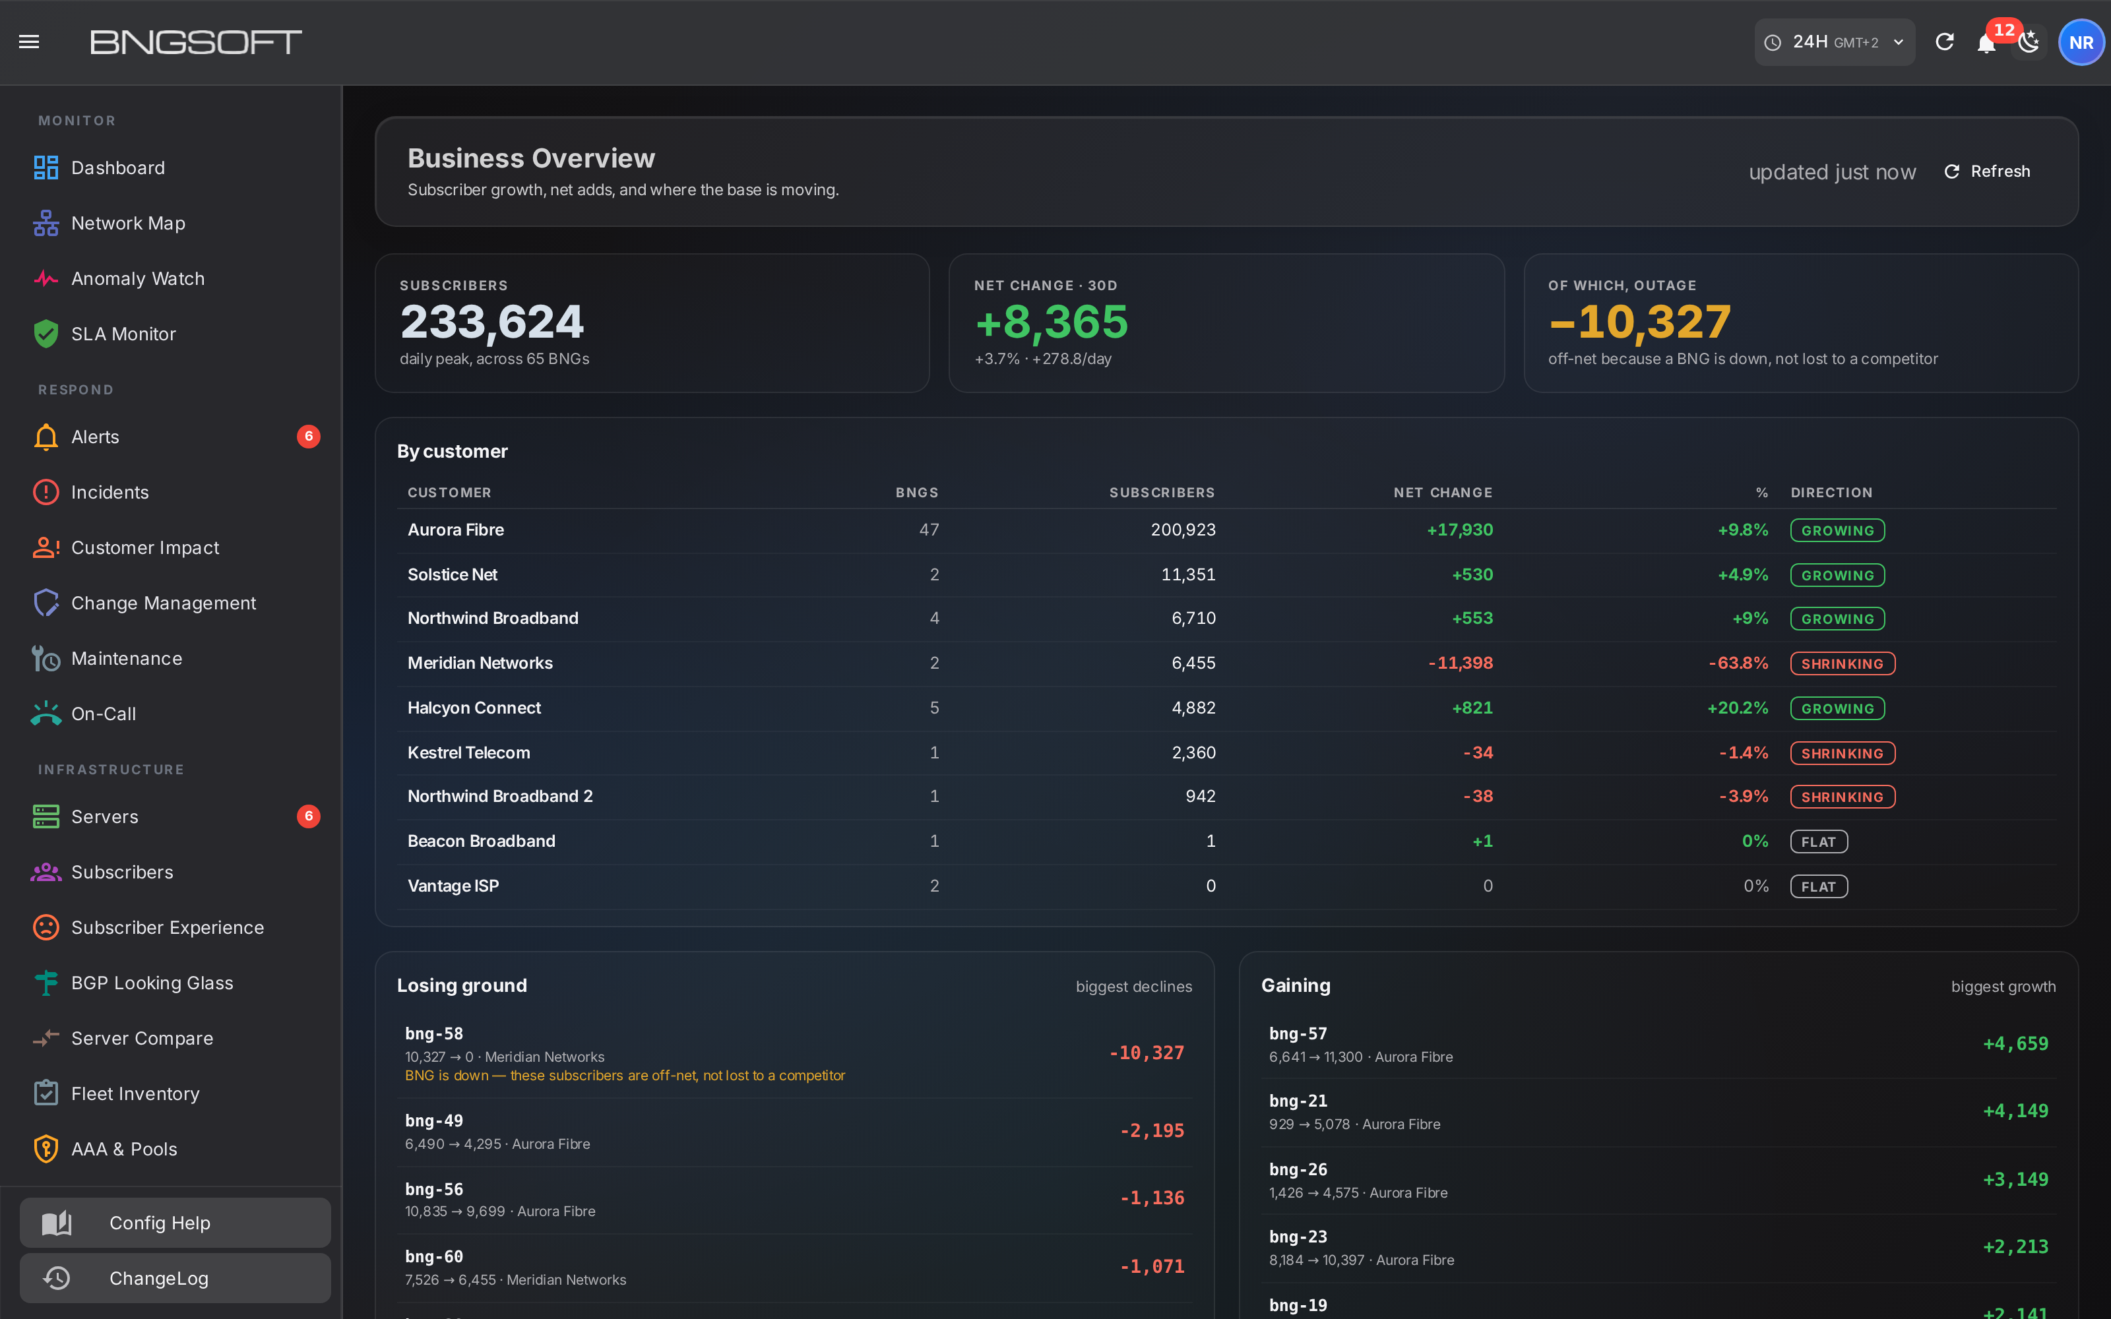Click the Servers rack icon
The height and width of the screenshot is (1319, 2111).
pyautogui.click(x=46, y=816)
